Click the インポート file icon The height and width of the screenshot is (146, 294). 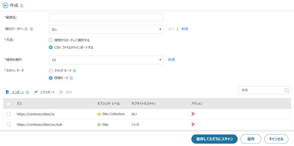[x=8, y=92]
